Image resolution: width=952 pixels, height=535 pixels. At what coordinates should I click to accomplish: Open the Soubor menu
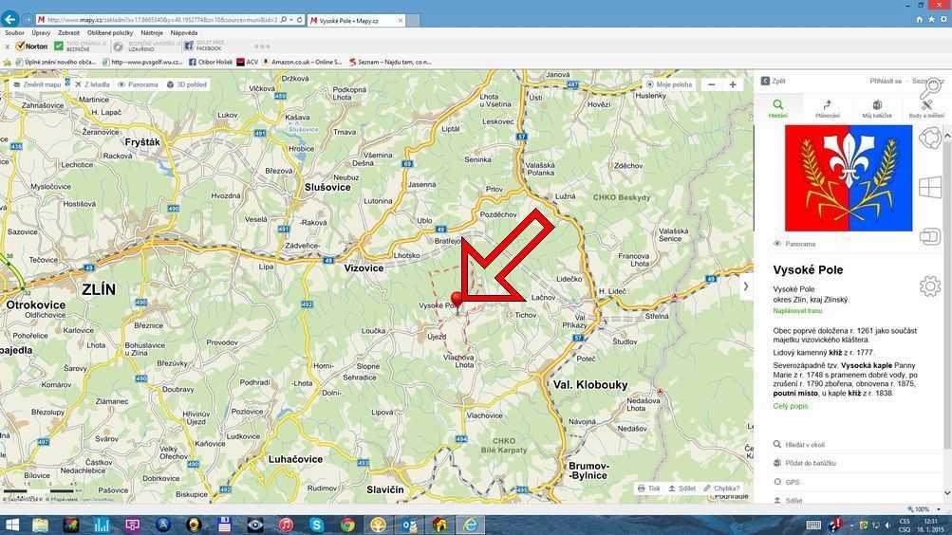coord(14,33)
